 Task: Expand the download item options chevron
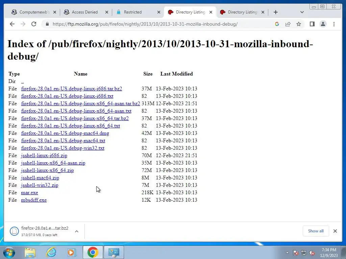tap(77, 231)
